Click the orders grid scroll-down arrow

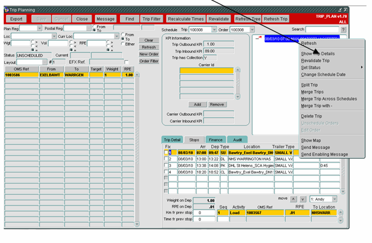(137, 223)
